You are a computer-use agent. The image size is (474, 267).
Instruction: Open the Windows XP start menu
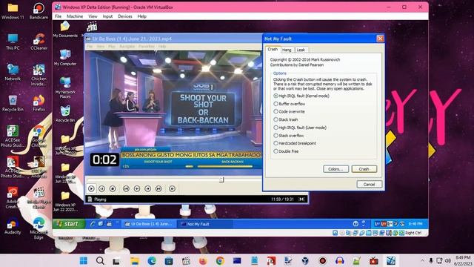pyautogui.click(x=69, y=224)
